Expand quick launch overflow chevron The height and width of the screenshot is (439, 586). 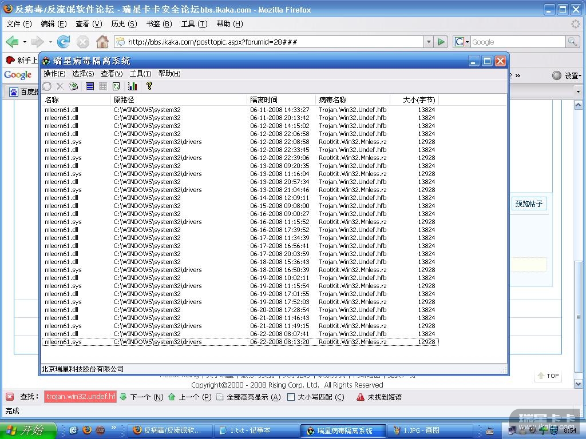click(x=114, y=427)
